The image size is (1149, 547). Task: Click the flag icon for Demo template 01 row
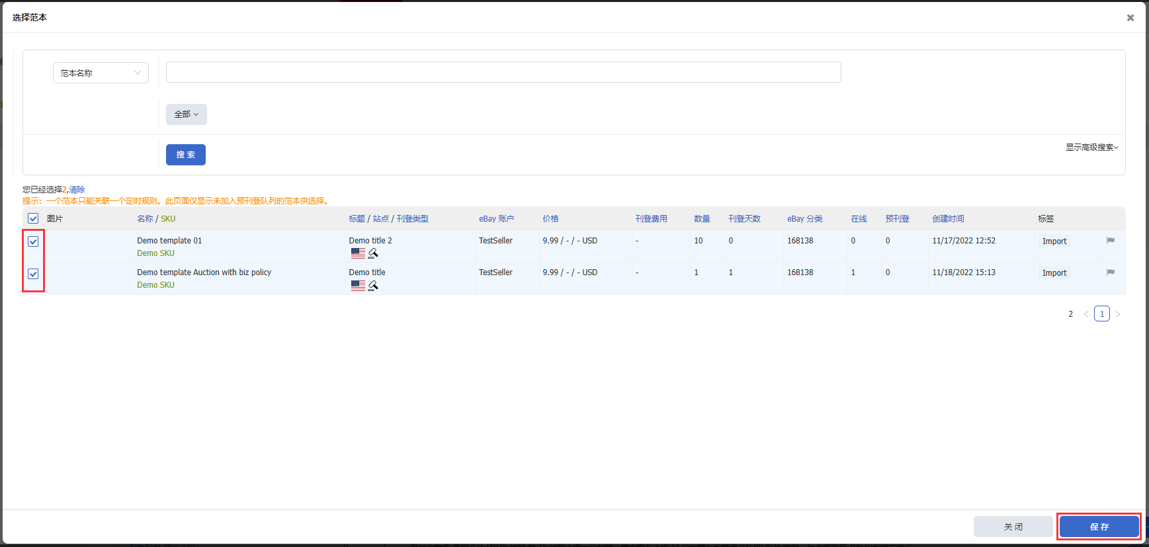(1111, 241)
